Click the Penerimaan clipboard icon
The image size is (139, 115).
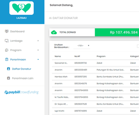coord(7,59)
